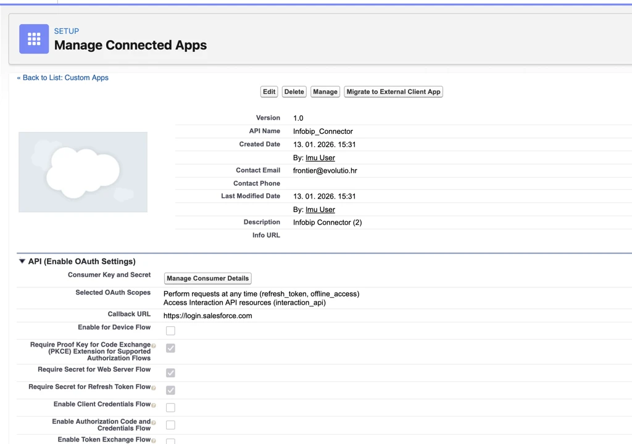Click help icon beside Enable Token Exchange Flow

(154, 440)
